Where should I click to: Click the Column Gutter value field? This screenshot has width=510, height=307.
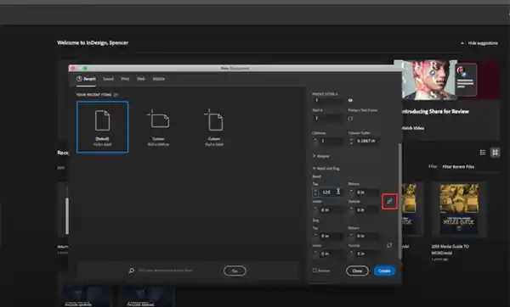tap(367, 141)
